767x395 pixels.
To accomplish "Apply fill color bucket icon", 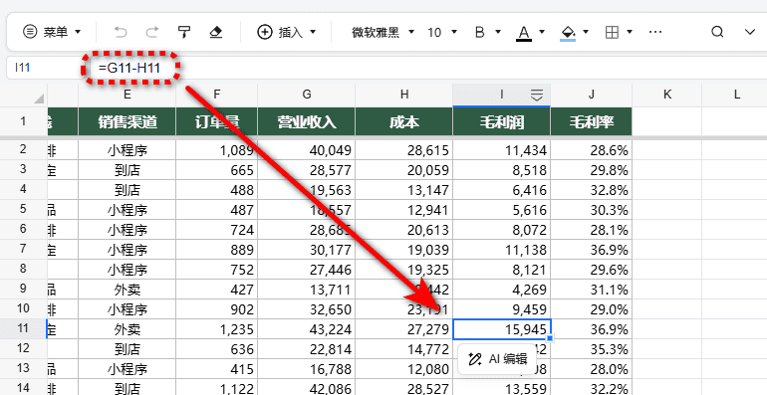I will [568, 33].
